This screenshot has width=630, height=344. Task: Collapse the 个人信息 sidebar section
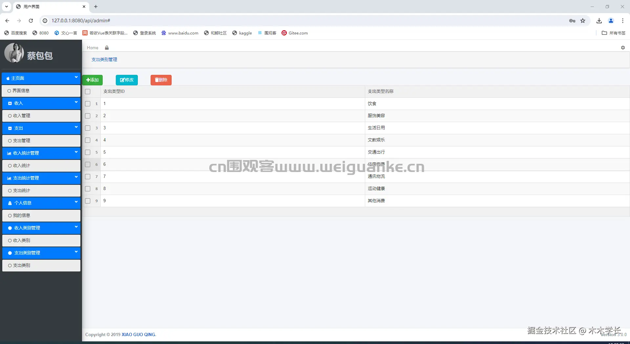point(41,203)
